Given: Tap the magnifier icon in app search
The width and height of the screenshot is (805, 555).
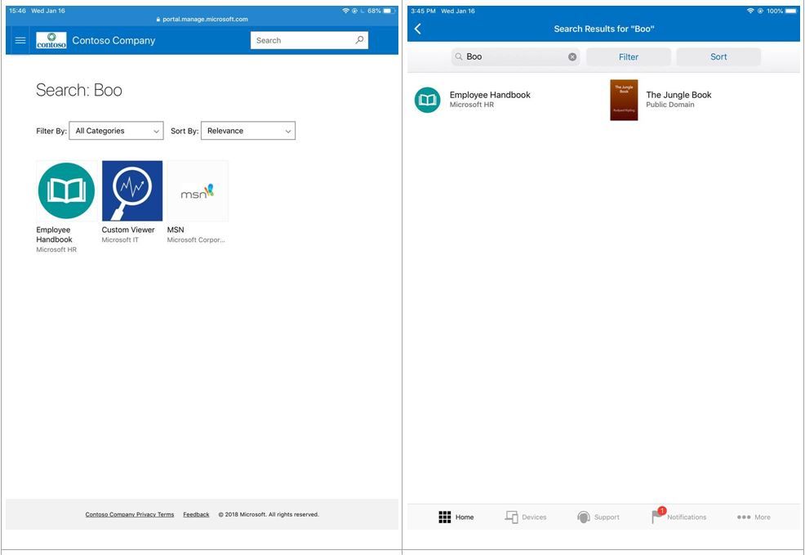Looking at the screenshot, I should coord(459,56).
